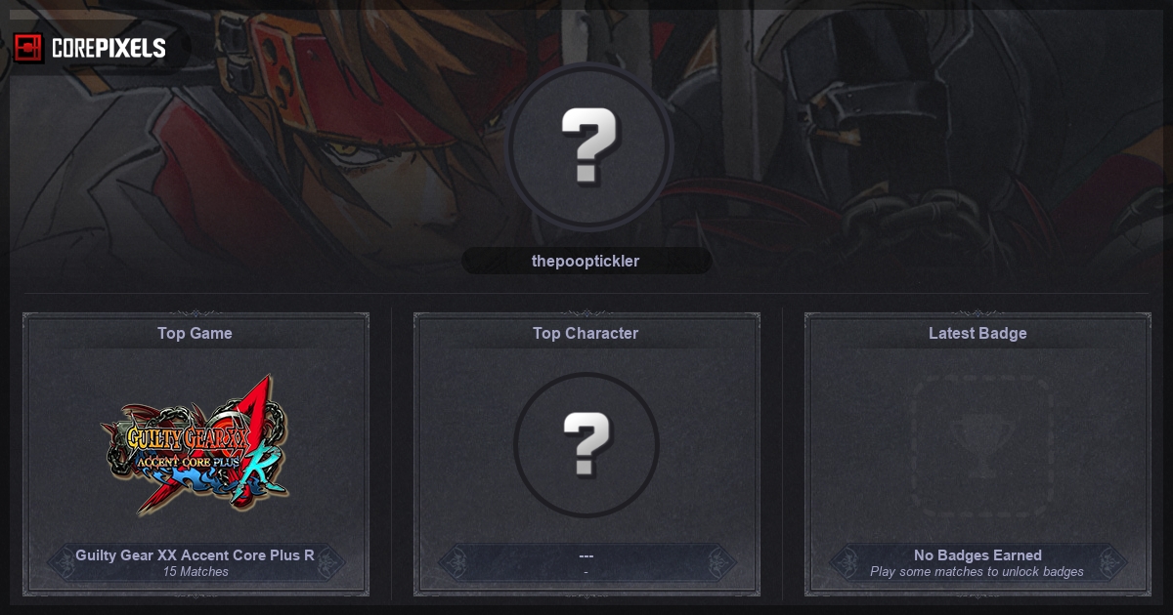1173x615 pixels.
Task: Click the 15 Matches text
Action: click(195, 572)
